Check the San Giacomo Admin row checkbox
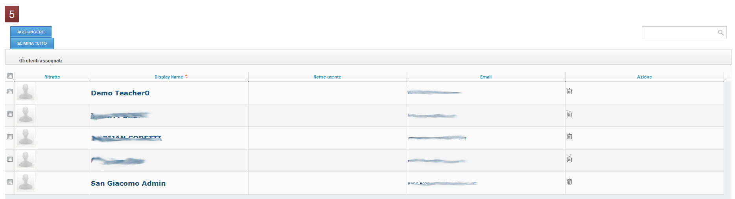Screen dimensions: 735x199 pyautogui.click(x=10, y=182)
